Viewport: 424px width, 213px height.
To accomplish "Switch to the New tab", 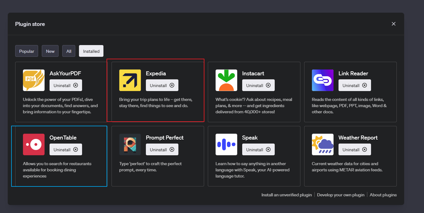I will pos(50,51).
